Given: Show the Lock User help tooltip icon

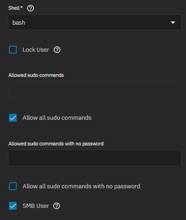Looking at the screenshot, I should click(x=57, y=50).
